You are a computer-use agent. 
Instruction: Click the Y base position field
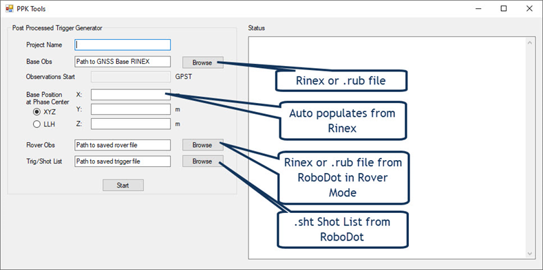tap(131, 110)
